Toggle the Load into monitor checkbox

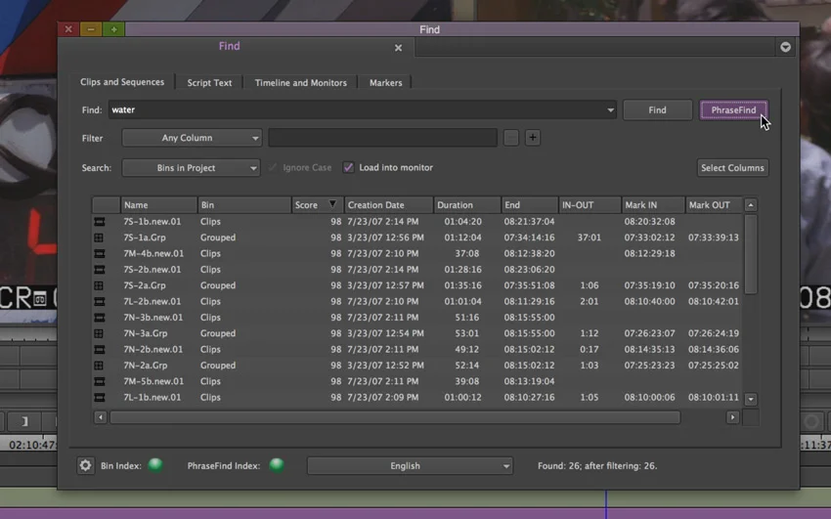coord(348,167)
